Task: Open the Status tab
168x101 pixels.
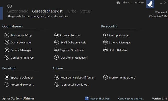Action: point(85,11)
